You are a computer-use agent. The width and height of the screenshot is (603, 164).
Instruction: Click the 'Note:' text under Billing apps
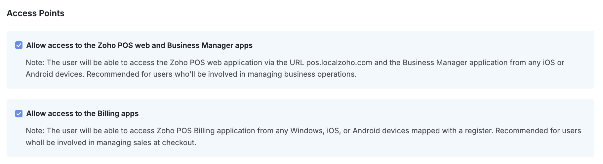click(35, 131)
